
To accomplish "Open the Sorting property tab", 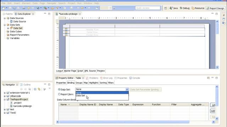I will 103,83.
